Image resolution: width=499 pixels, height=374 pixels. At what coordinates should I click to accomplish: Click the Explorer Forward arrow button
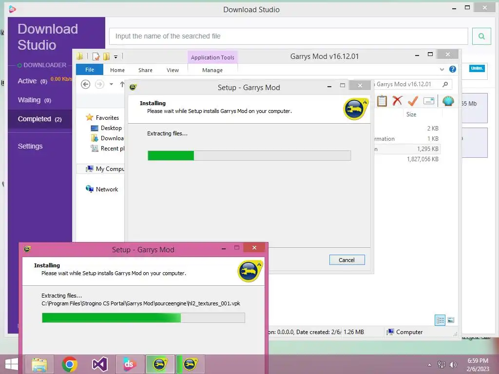click(x=99, y=84)
